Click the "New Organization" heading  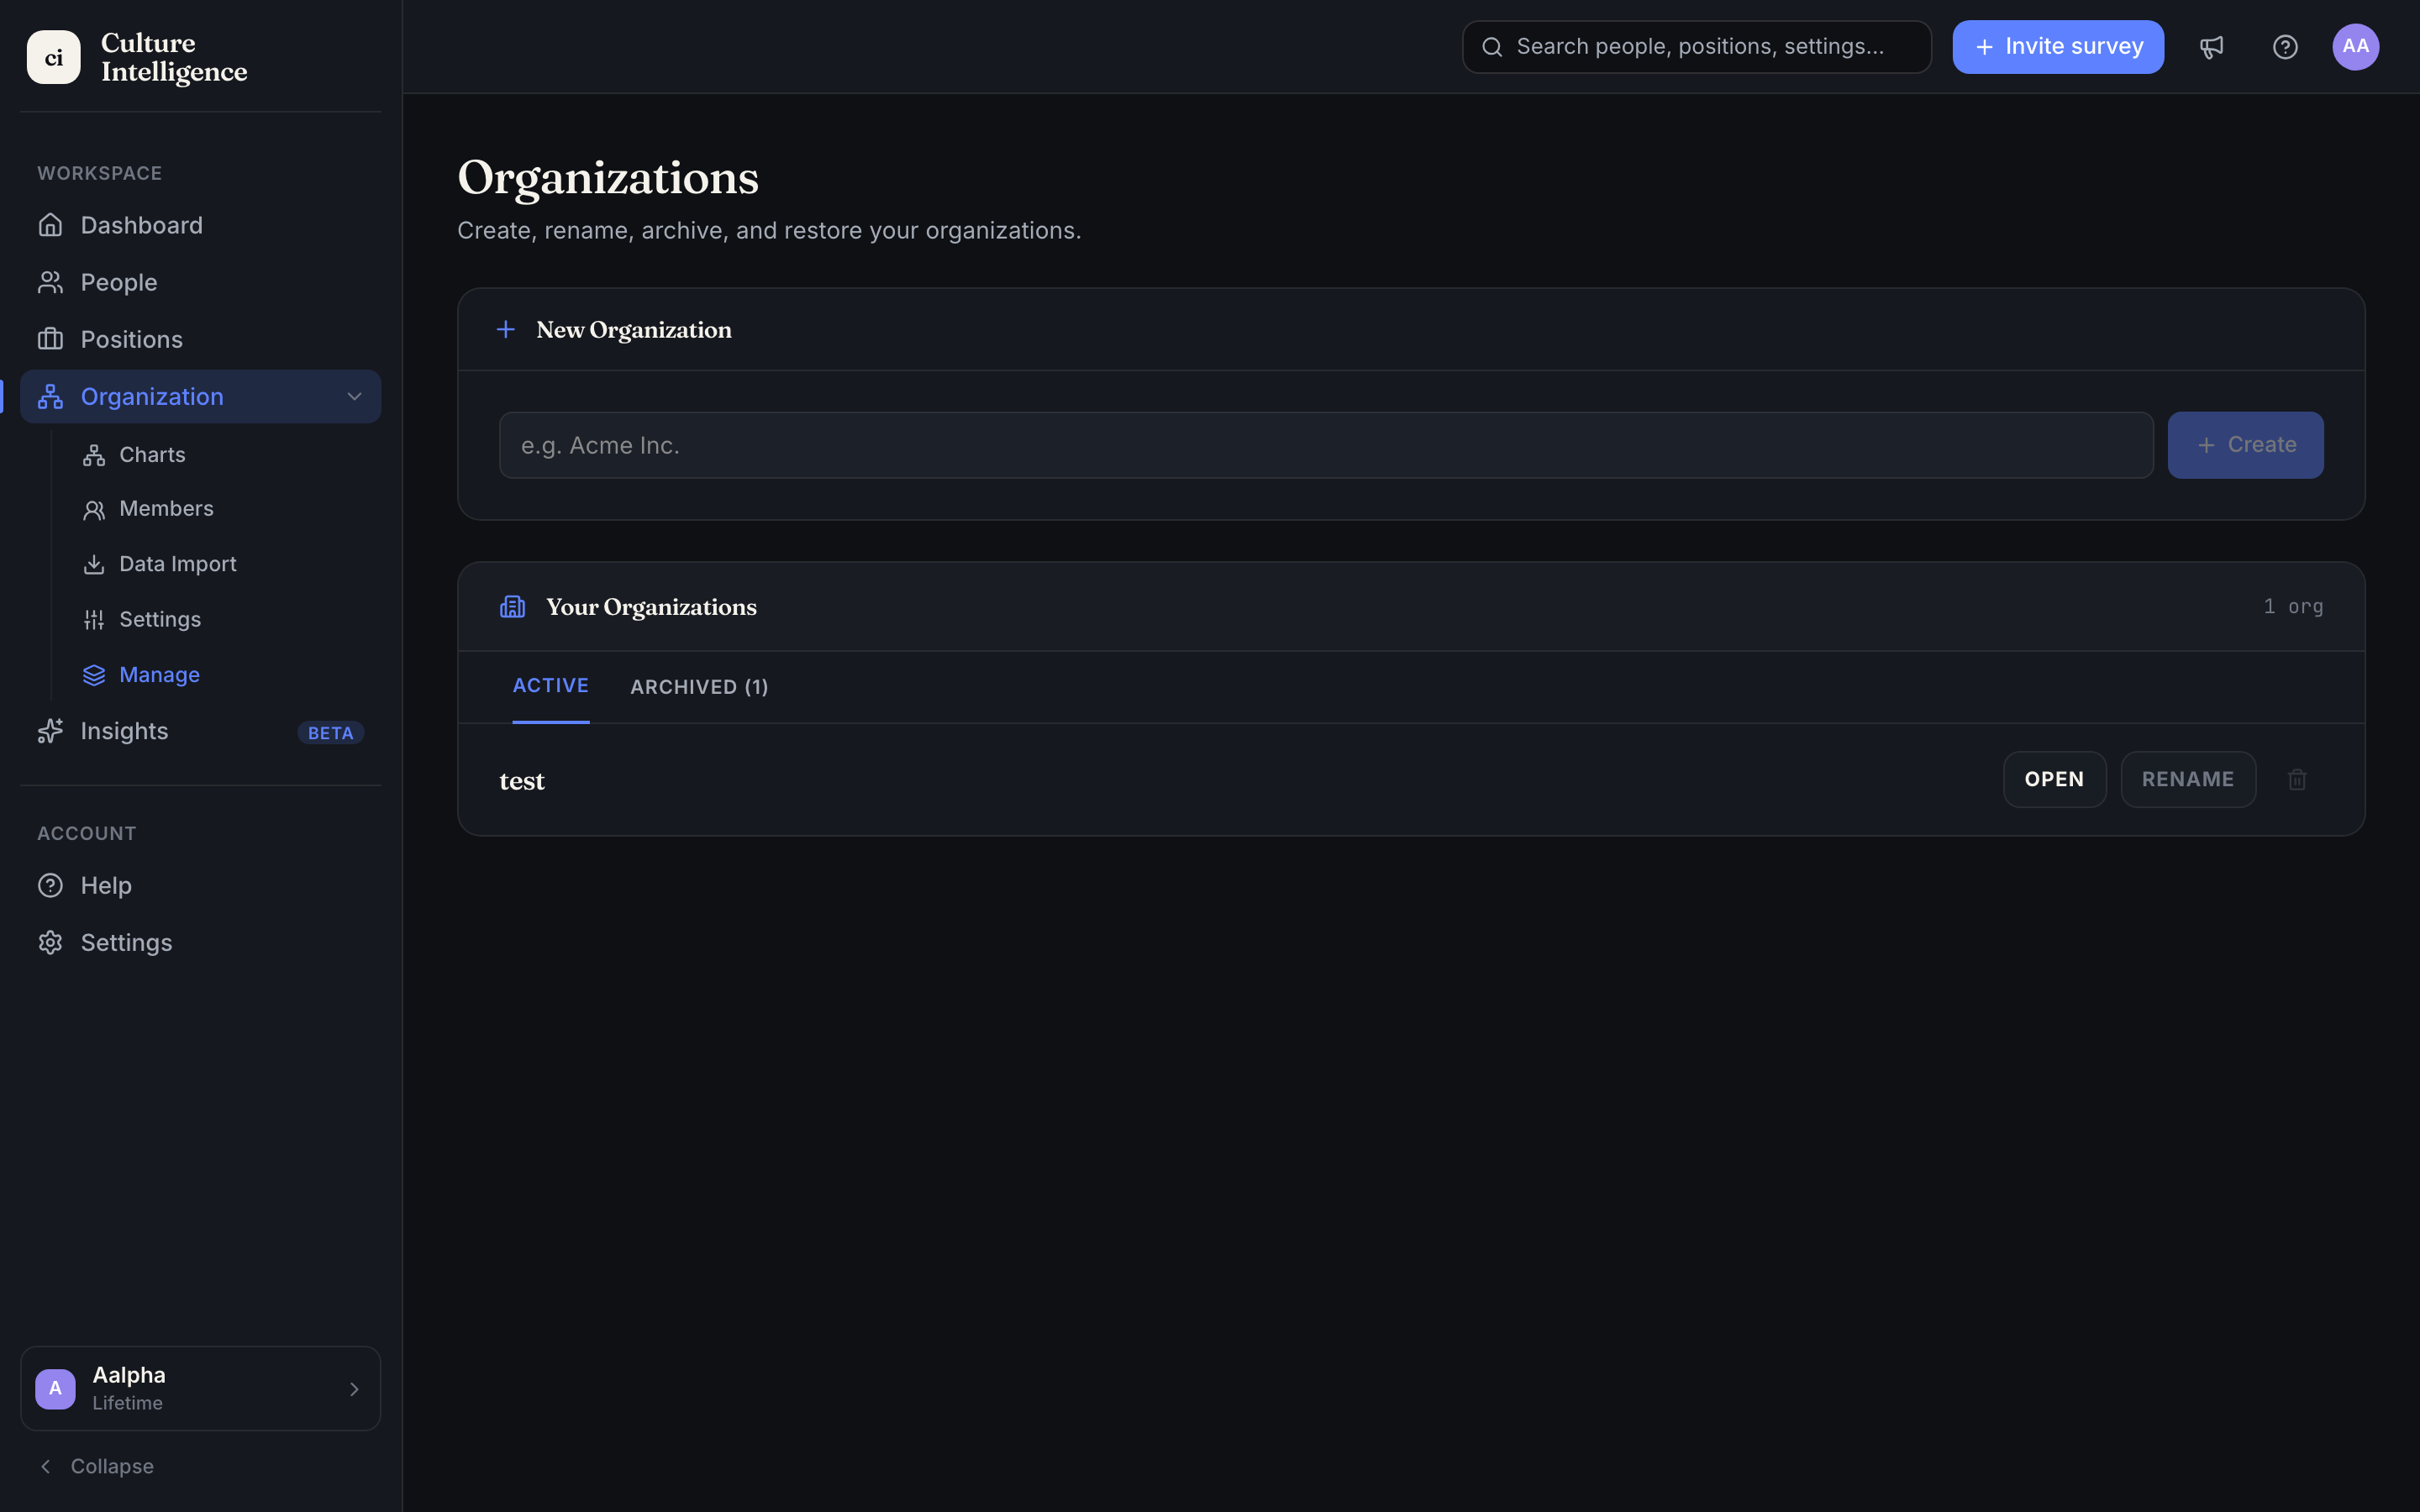tap(634, 330)
